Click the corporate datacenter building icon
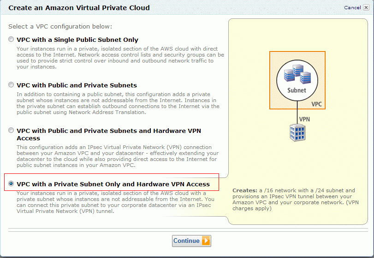Screen dimensions: 374x258 click(x=297, y=133)
